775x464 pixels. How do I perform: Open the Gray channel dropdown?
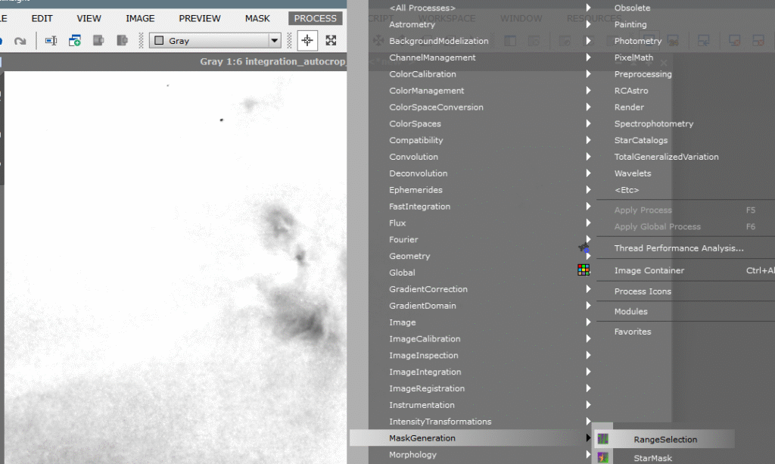(x=215, y=41)
